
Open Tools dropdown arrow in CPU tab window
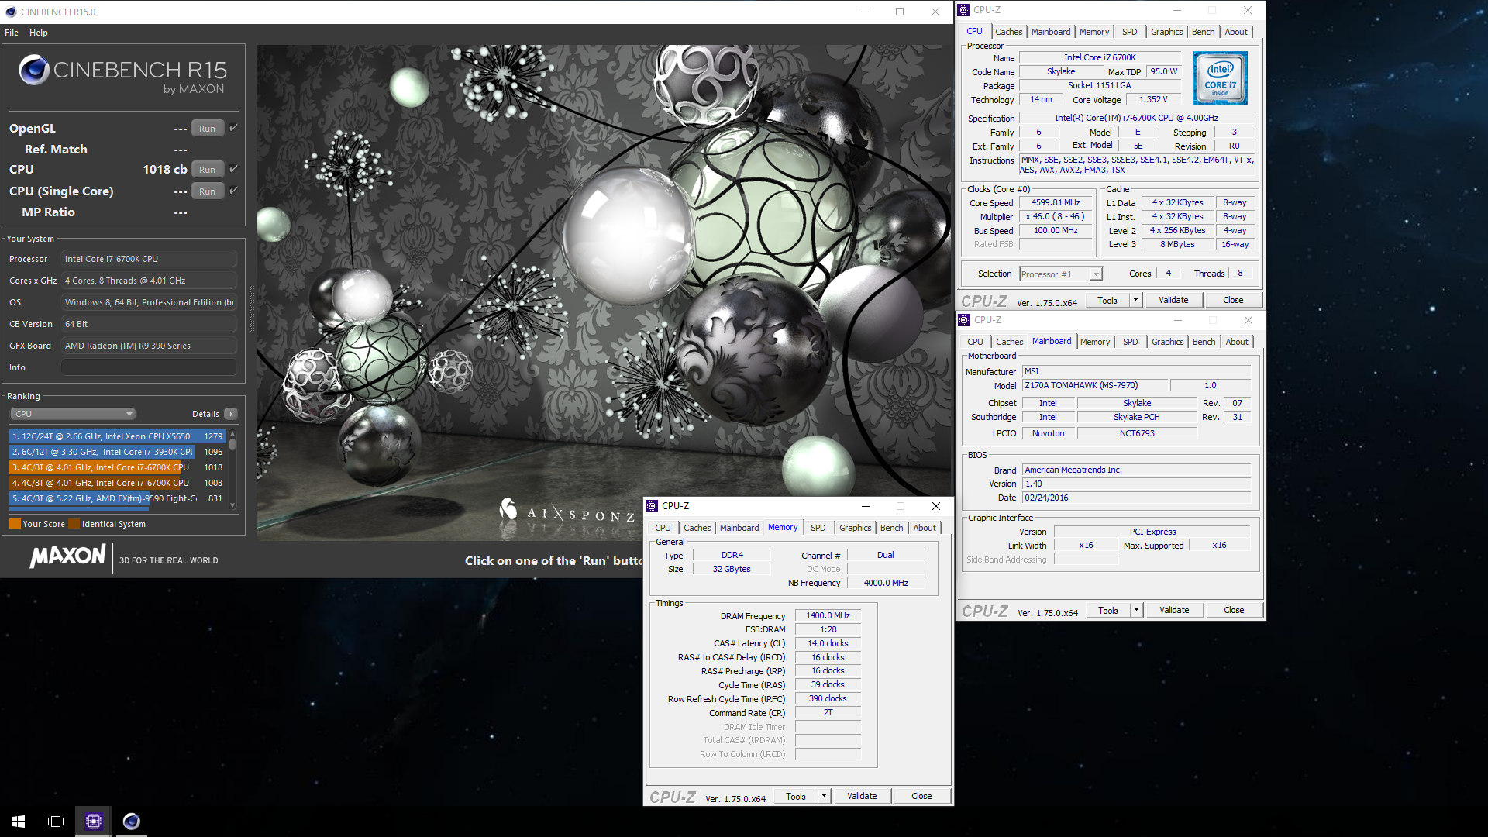coord(1135,300)
